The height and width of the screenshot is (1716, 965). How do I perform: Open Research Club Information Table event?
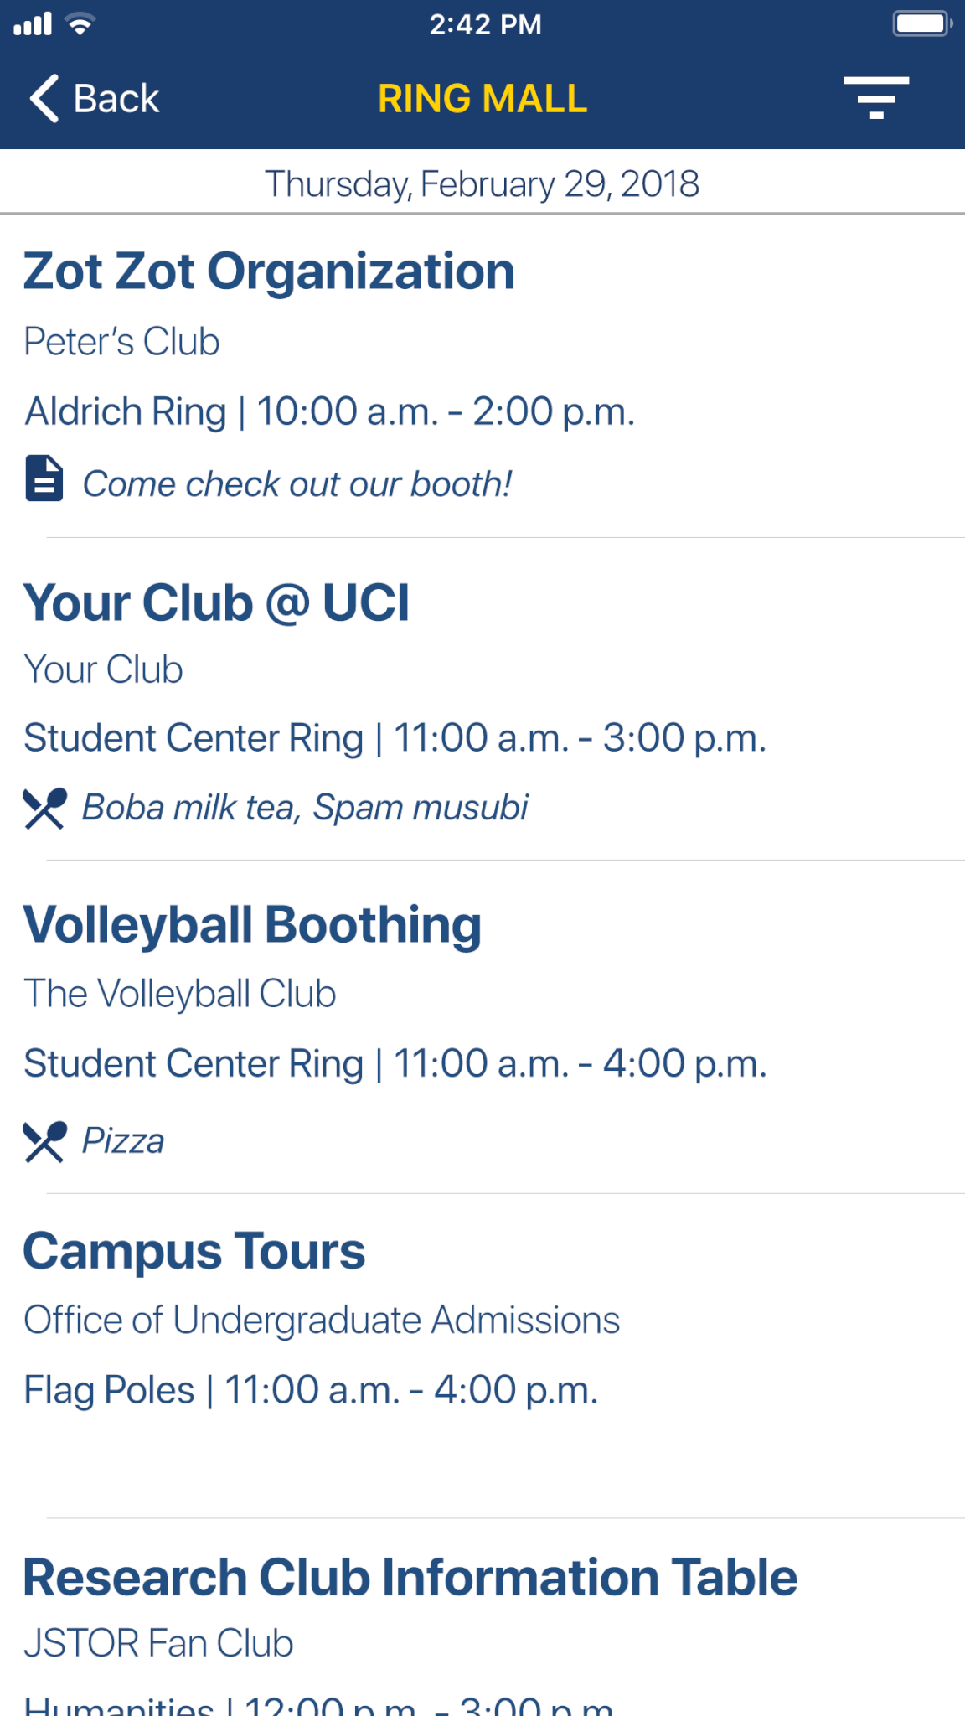coord(410,1577)
